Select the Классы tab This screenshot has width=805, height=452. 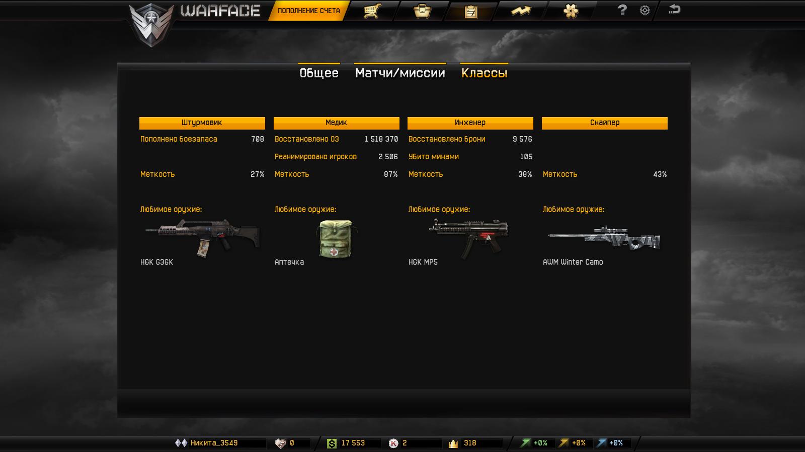[x=484, y=73]
